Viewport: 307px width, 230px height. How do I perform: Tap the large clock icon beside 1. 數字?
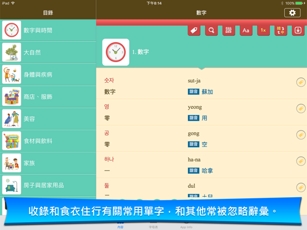116,52
